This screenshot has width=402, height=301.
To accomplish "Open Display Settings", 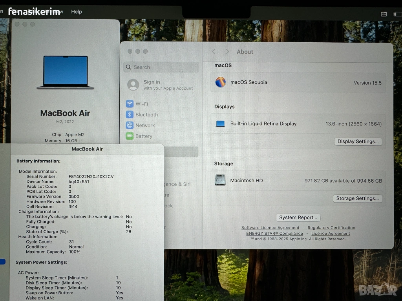I will (x=358, y=141).
